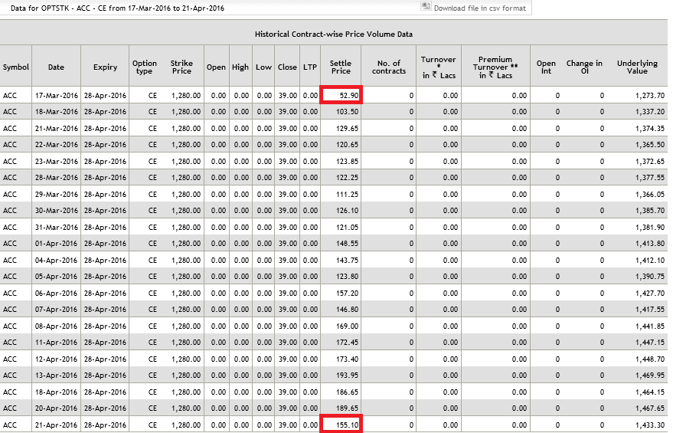
Task: Click the Symbol column header
Action: click(x=16, y=67)
